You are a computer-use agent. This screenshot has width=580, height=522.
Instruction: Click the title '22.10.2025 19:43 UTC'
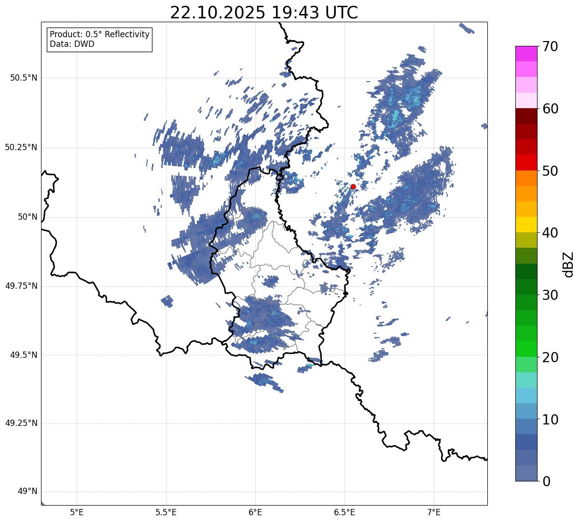[264, 13]
